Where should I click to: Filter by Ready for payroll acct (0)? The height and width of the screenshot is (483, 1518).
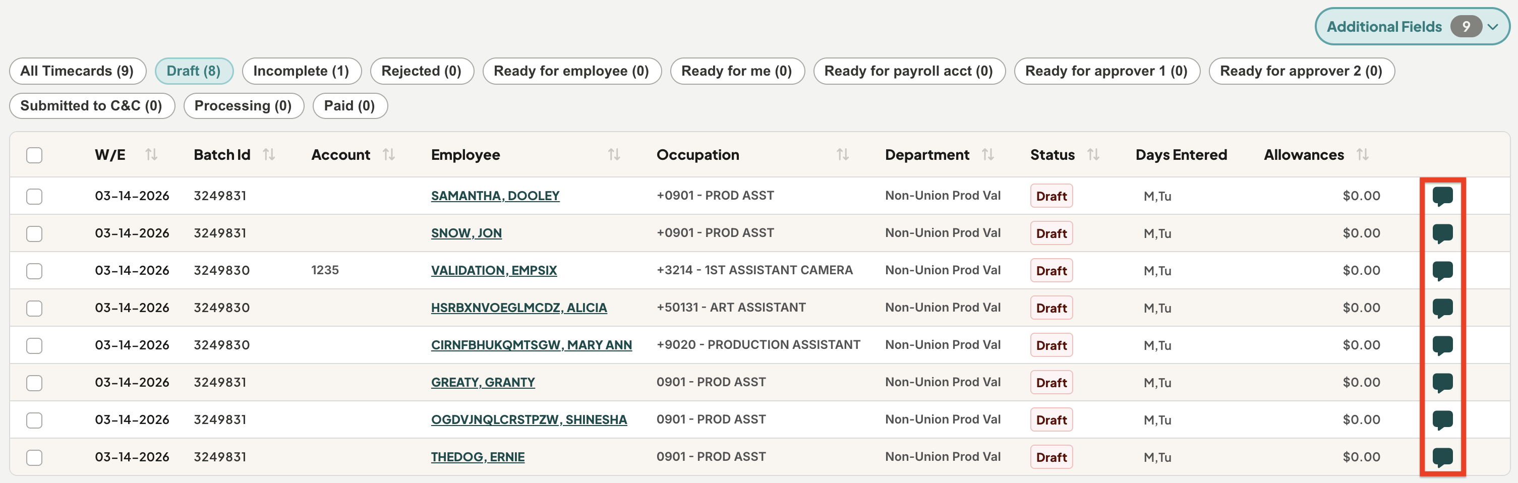909,71
